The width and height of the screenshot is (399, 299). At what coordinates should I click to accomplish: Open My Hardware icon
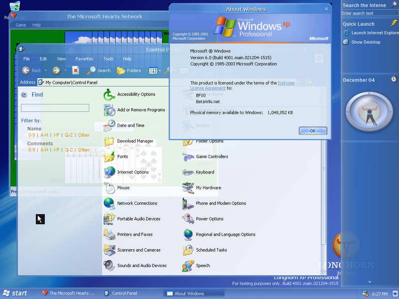[188, 188]
